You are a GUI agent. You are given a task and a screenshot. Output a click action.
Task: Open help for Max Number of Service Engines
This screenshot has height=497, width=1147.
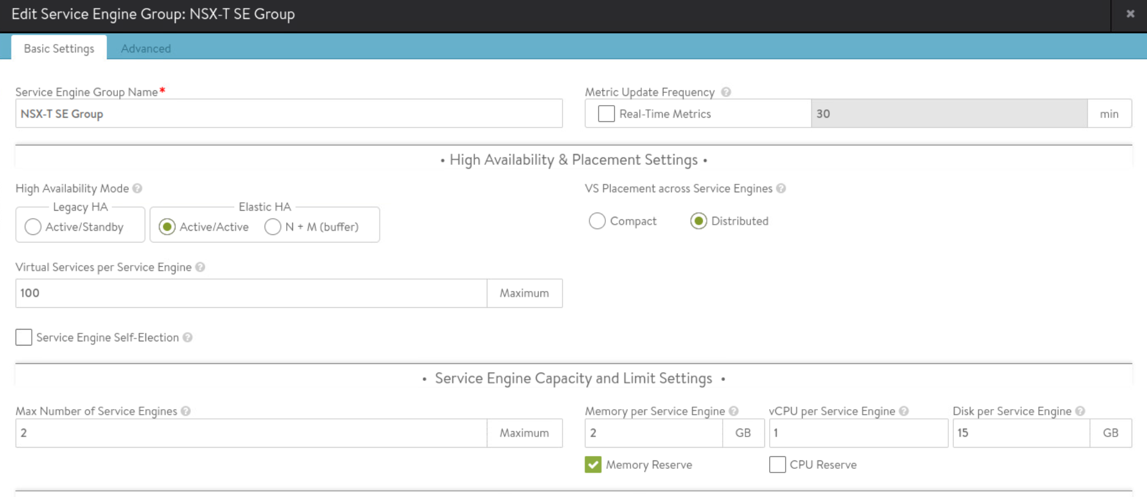click(x=186, y=412)
